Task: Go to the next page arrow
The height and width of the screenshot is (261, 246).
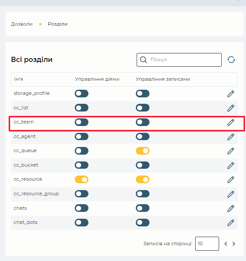Action: pyautogui.click(x=234, y=243)
